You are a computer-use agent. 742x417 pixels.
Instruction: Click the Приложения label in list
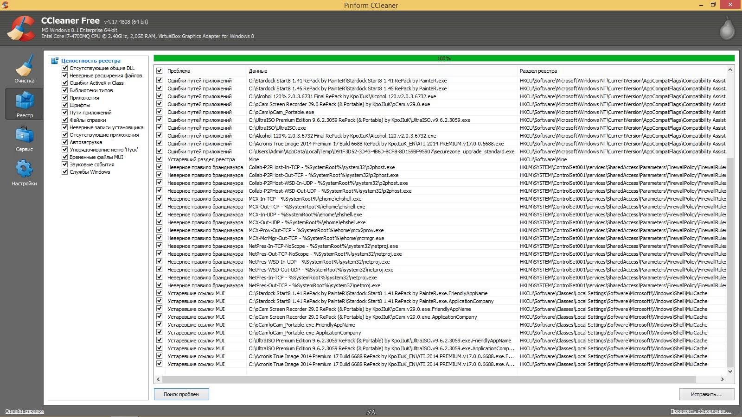(84, 98)
